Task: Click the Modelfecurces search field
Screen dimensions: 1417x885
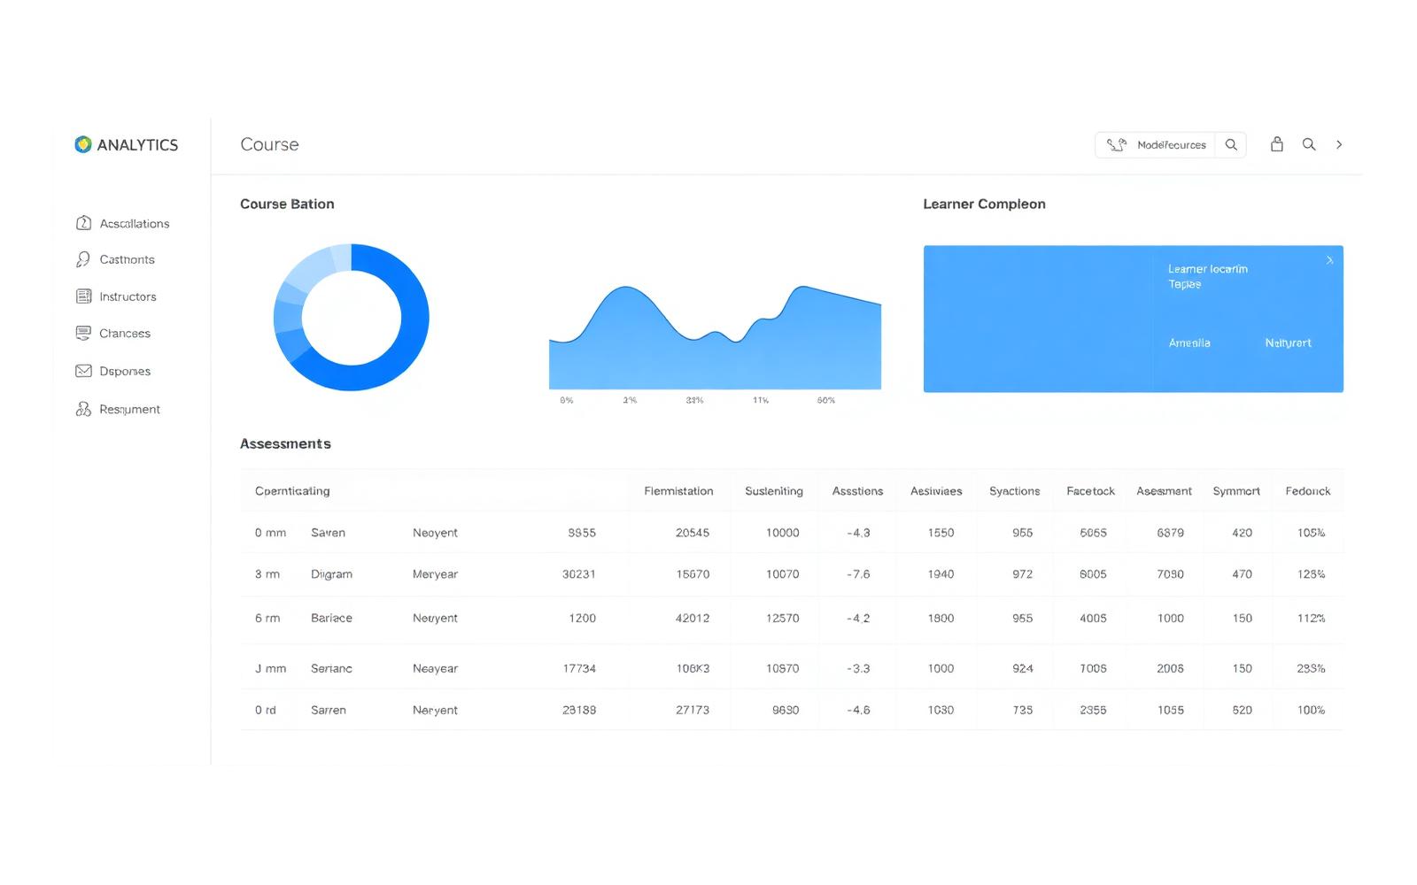Action: tap(1170, 145)
